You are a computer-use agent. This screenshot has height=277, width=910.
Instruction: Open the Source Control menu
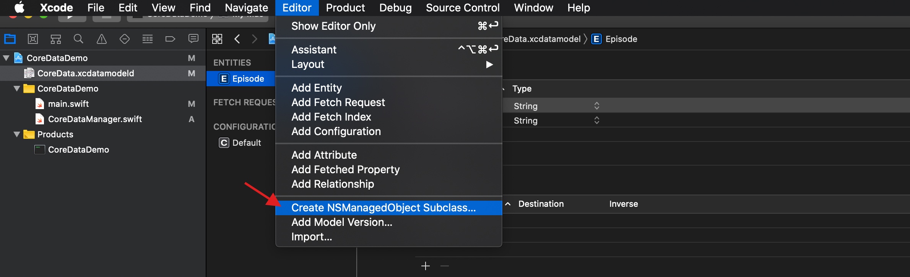coord(463,8)
